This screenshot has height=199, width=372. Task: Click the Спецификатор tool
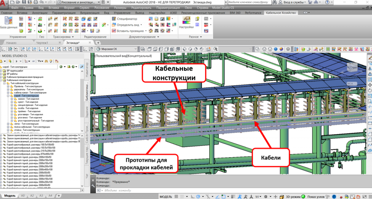click(x=124, y=19)
